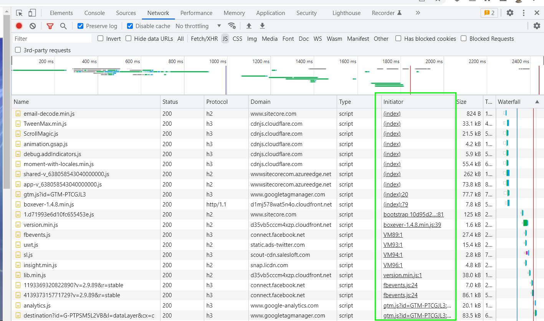This screenshot has width=544, height=321.
Task: Sort by the Initiator column header
Action: [418, 102]
